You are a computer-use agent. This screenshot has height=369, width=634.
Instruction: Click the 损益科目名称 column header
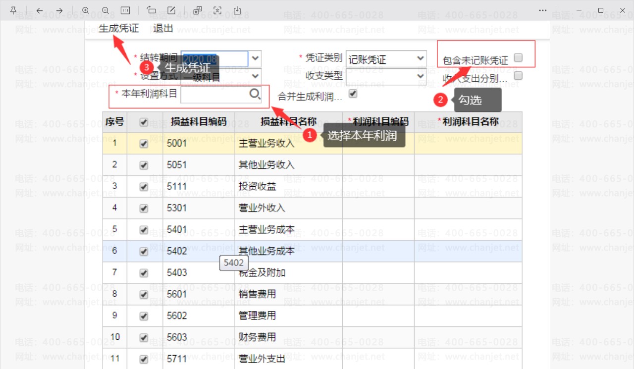(289, 122)
